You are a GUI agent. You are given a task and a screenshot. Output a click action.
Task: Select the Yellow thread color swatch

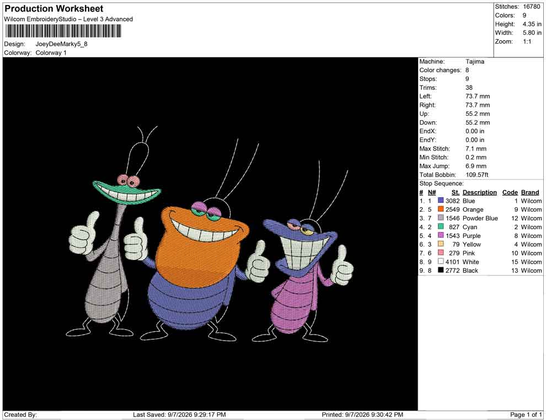click(x=441, y=244)
